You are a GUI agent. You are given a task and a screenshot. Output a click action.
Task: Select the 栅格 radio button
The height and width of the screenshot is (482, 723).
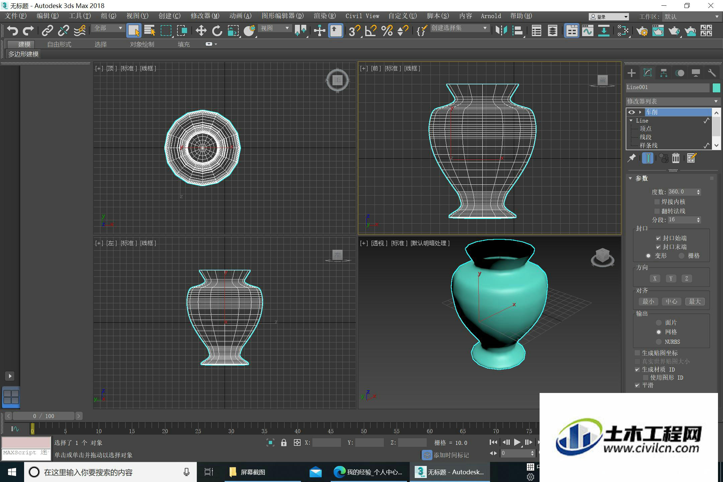coord(681,256)
